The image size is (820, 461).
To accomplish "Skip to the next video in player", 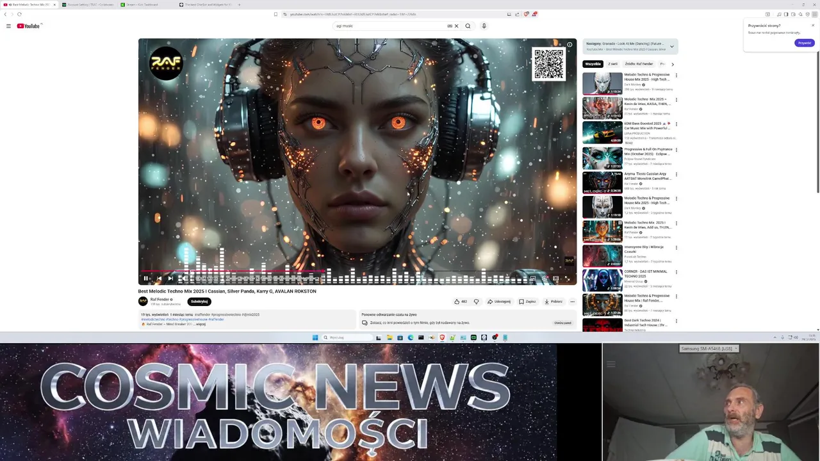I will click(x=170, y=279).
